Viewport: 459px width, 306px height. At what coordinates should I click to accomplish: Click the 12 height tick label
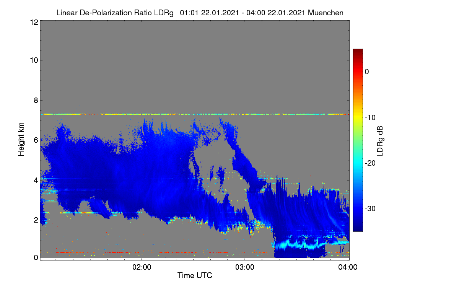34,23
